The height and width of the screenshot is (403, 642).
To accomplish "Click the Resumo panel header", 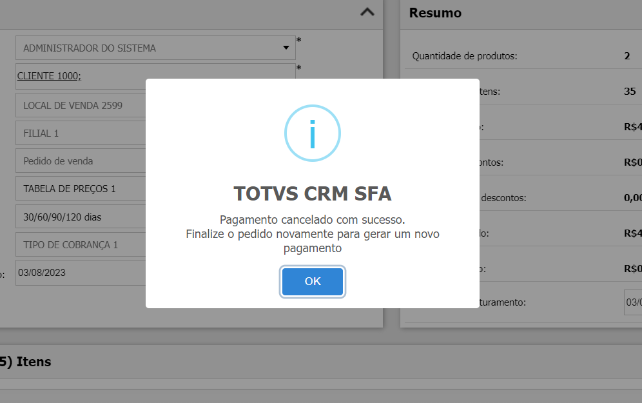I will 435,13.
